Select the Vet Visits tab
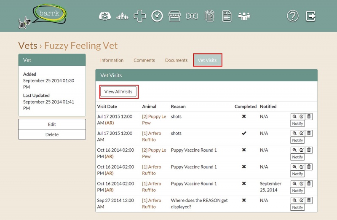Viewport: 337px width, 220px height. point(207,60)
